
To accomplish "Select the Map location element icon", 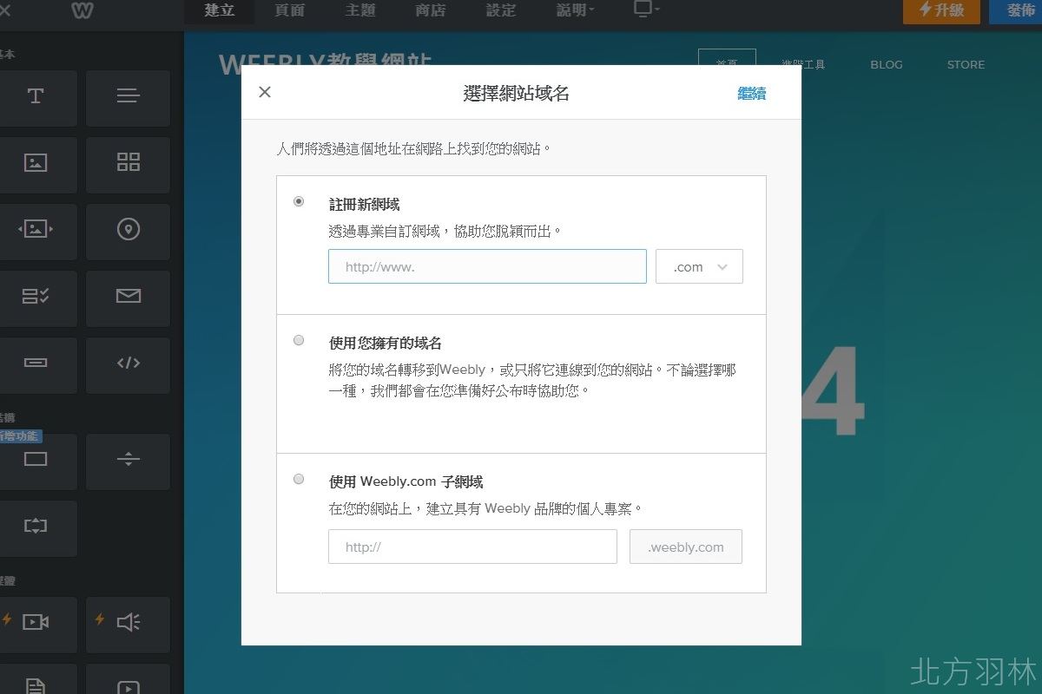I will pos(128,229).
